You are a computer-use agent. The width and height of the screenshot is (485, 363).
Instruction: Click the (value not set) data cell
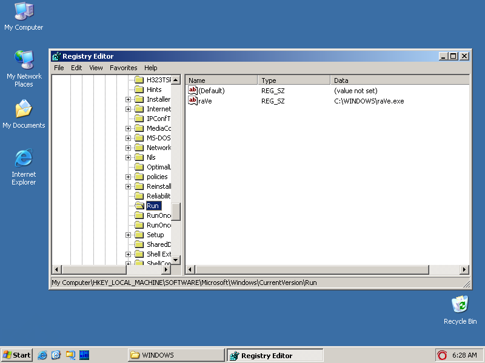pyautogui.click(x=356, y=91)
